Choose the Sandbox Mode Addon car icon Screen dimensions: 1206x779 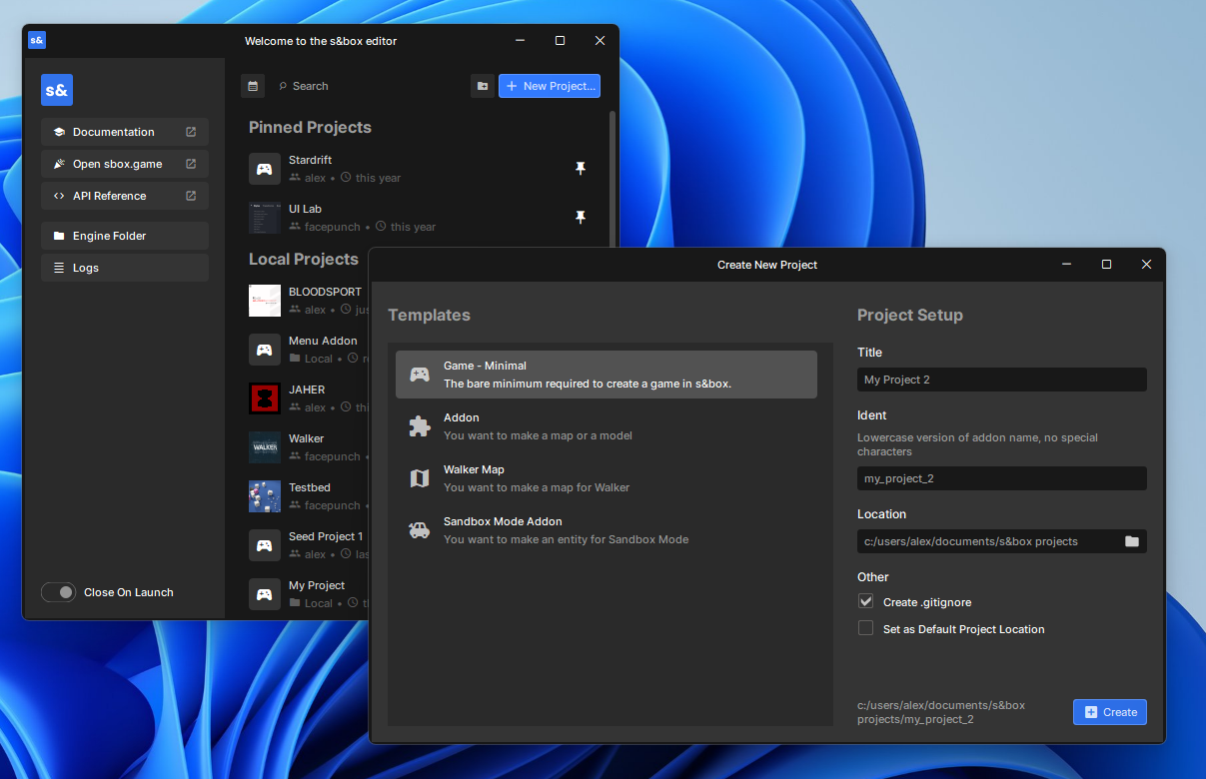click(420, 531)
